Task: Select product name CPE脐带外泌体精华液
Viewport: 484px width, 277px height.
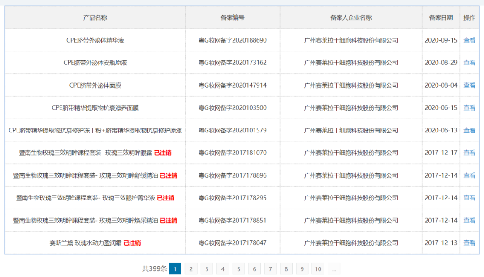Action: point(95,40)
